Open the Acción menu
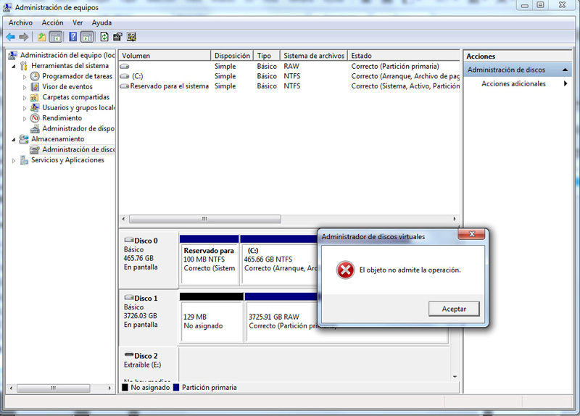 [x=52, y=22]
